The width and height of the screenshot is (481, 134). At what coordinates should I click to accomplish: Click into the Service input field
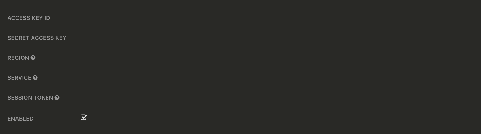[x=275, y=78]
